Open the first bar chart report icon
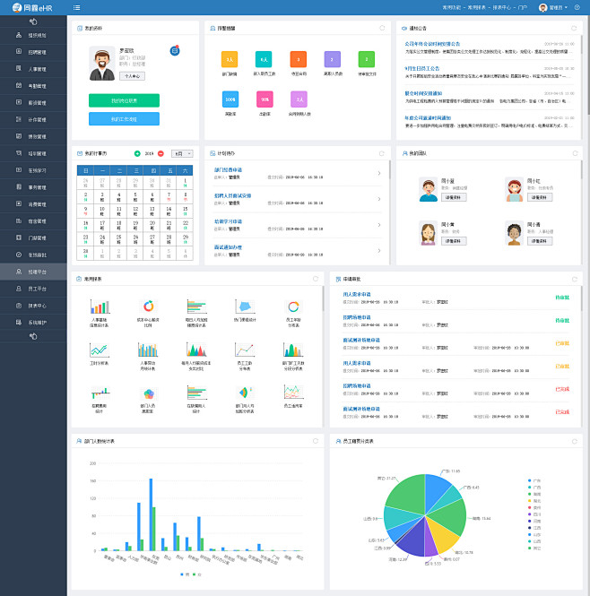Screen dimensions: 590x596 [x=100, y=307]
